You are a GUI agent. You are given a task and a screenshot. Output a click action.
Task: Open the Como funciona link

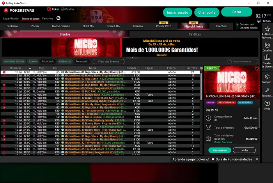pyautogui.click(x=223, y=142)
